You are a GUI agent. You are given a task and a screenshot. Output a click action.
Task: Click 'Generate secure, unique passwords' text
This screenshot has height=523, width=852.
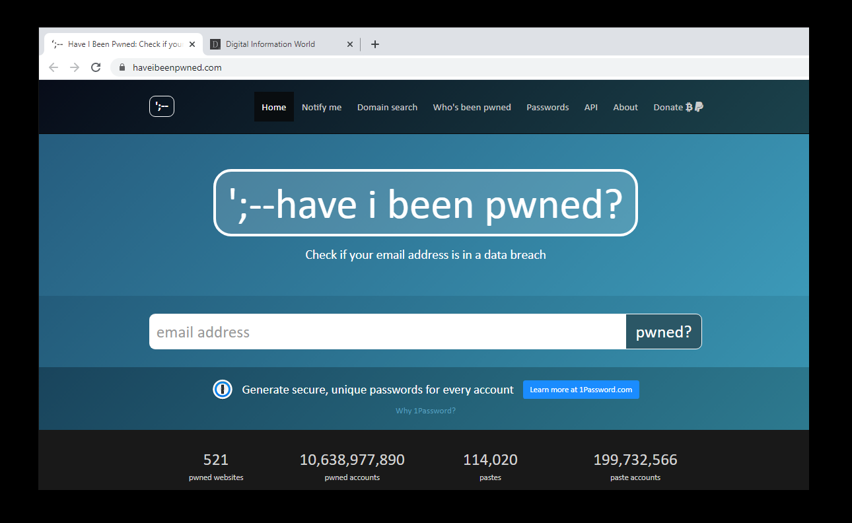coord(378,390)
